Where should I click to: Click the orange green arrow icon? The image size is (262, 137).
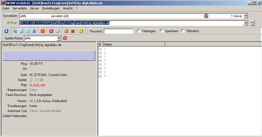point(73,31)
